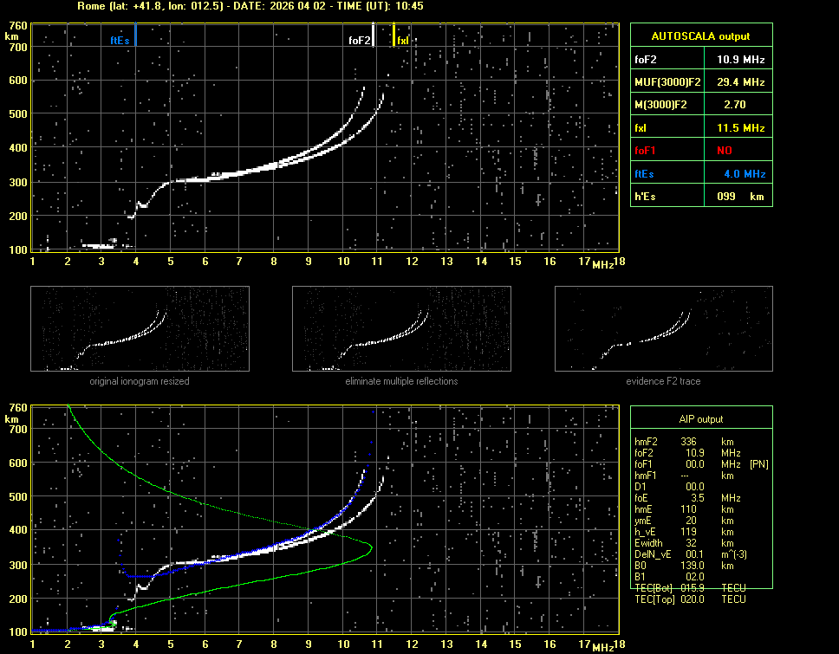Click the yellow fxI marker label
The height and width of the screenshot is (654, 839).
[403, 41]
